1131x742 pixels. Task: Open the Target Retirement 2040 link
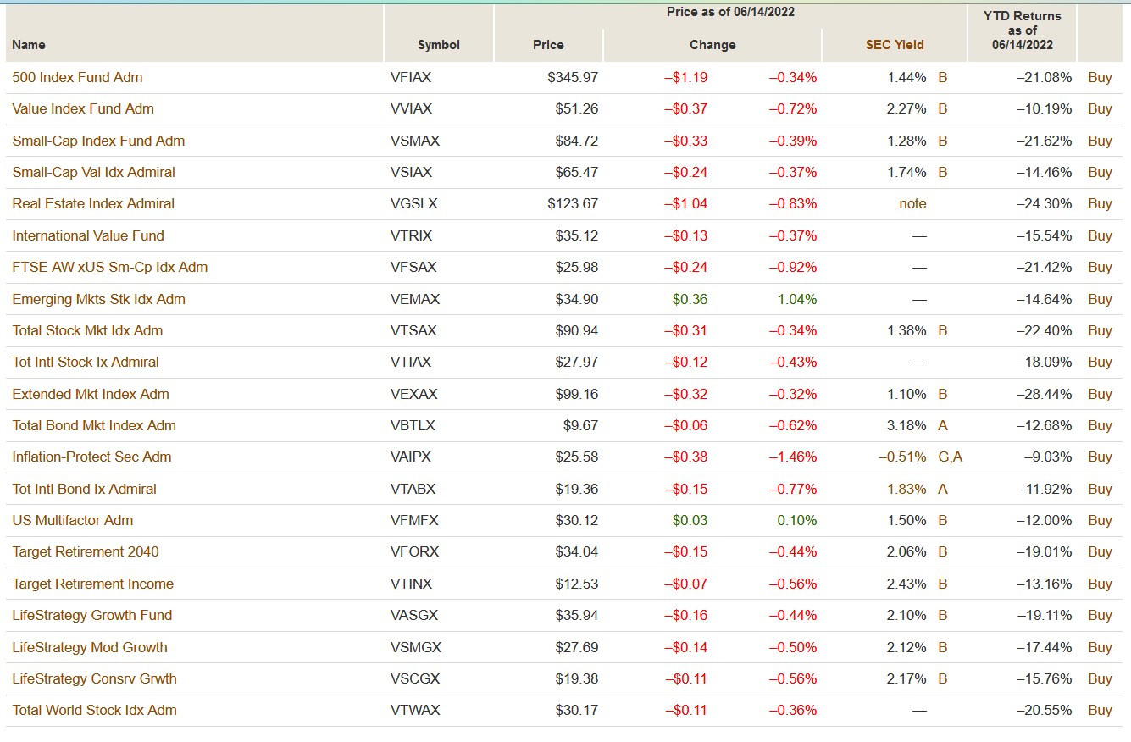pyautogui.click(x=86, y=551)
